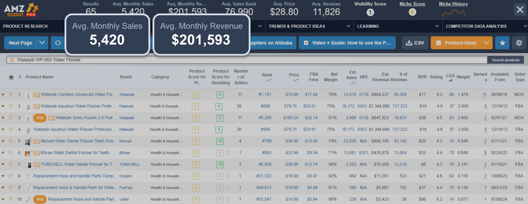Close the AMZScout panel with X
Screen dimensions: 528x204
520,10
